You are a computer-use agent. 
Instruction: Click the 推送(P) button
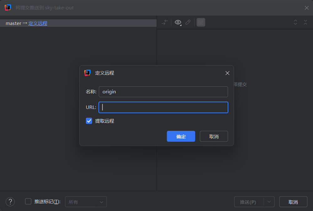249,202
